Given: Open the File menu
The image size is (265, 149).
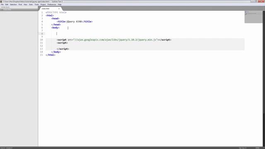Looking at the screenshot, I should click(x=2, y=5).
